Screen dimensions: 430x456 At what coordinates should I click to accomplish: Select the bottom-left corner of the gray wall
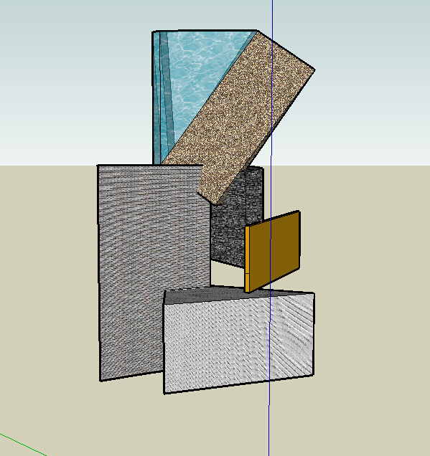point(101,381)
